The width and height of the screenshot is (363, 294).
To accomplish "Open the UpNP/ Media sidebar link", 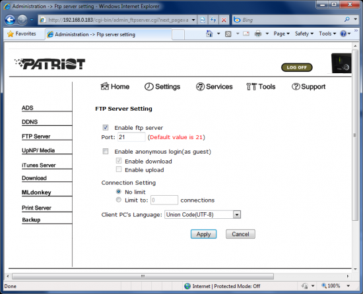I will [38, 150].
